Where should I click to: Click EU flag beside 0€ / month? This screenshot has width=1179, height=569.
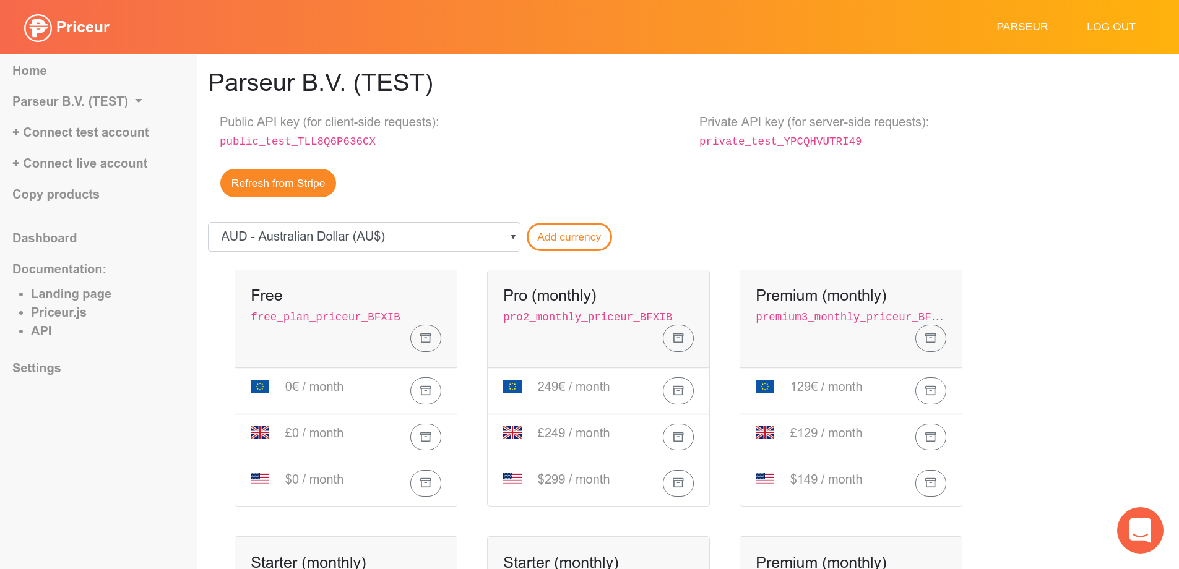(x=260, y=387)
